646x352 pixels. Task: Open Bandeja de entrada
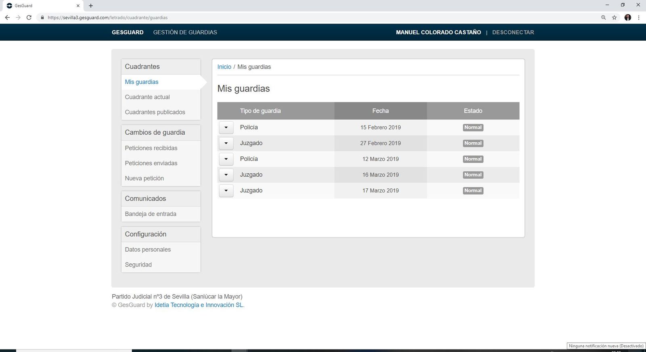151,214
